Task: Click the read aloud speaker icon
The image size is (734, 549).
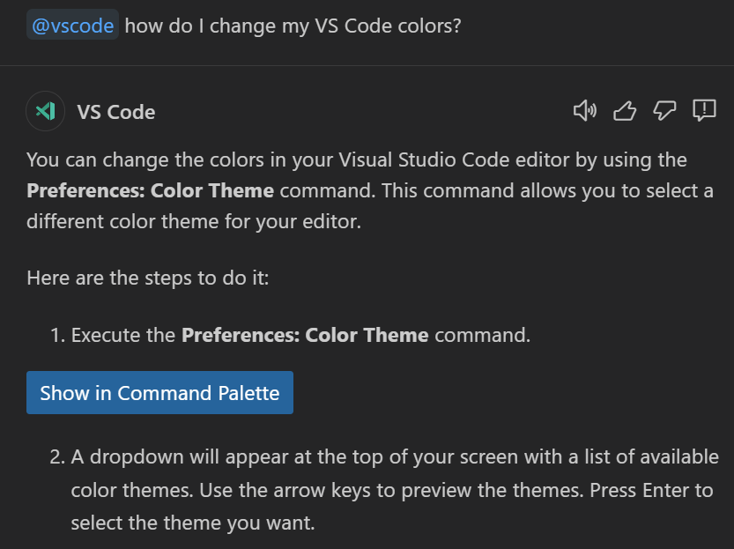Action: 584,110
